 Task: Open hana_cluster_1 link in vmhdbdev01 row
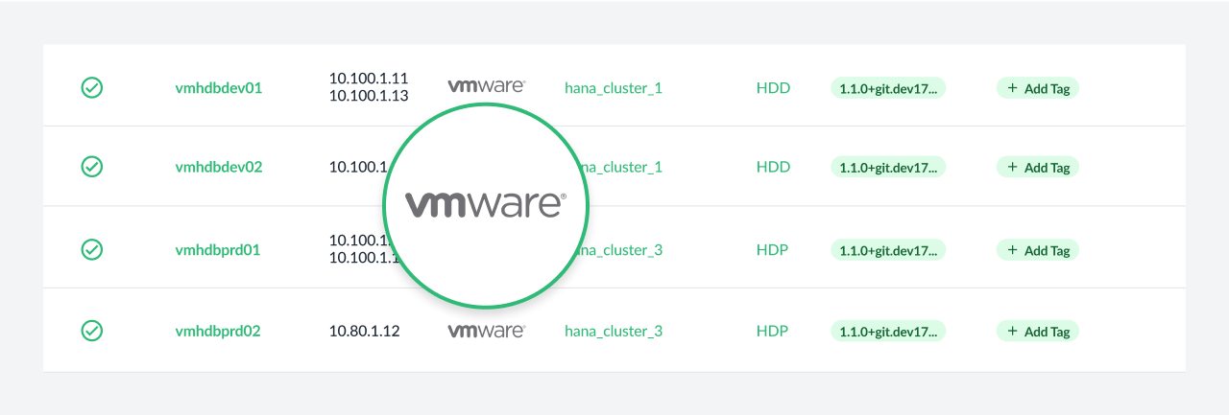point(614,88)
